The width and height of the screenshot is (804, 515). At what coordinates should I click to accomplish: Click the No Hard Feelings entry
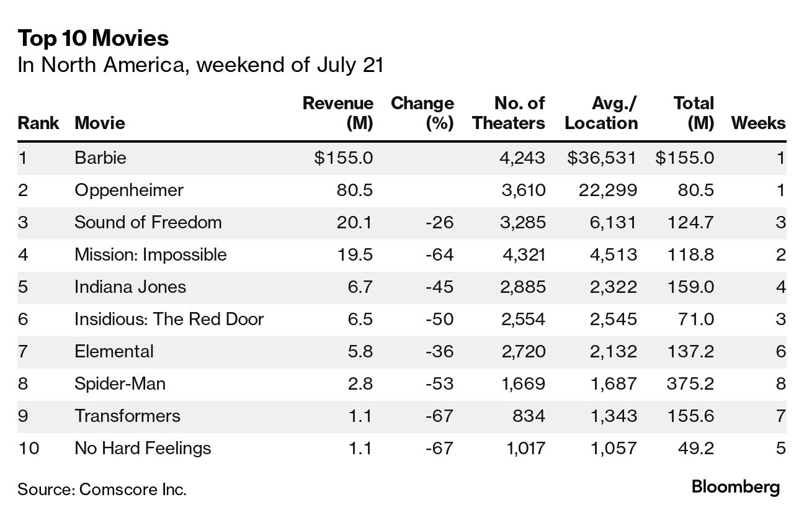pos(143,448)
